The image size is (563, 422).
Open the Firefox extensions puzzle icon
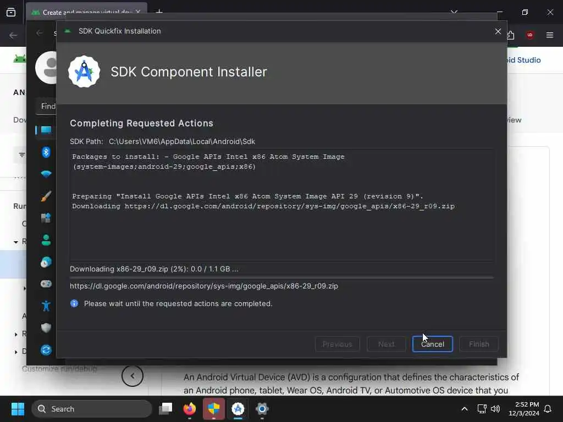[x=511, y=35]
